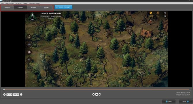This screenshot has width=193, height=104.
Task: Open the Редактирование menu
Action: tap(10, 3)
